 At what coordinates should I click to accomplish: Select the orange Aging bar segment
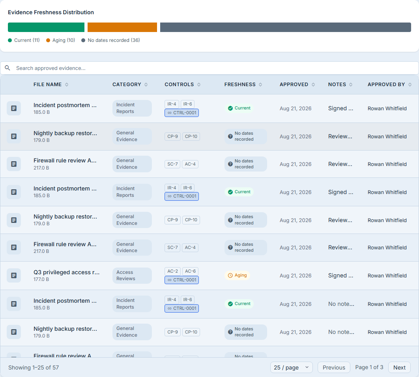(x=122, y=27)
